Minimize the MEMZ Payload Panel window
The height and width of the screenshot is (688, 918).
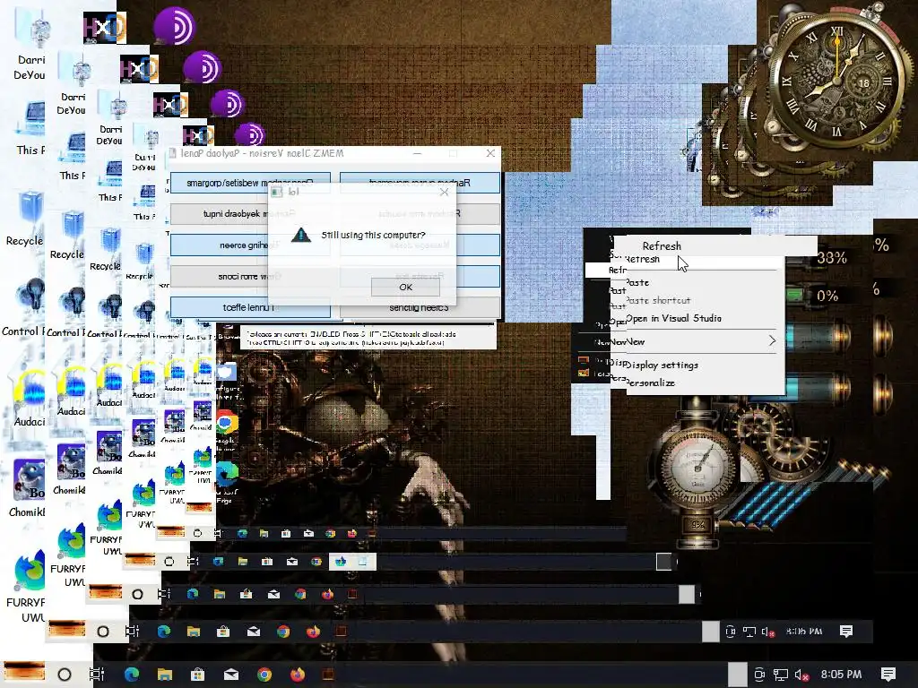click(418, 153)
